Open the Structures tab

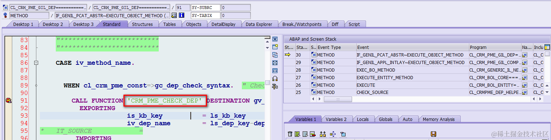point(142,24)
